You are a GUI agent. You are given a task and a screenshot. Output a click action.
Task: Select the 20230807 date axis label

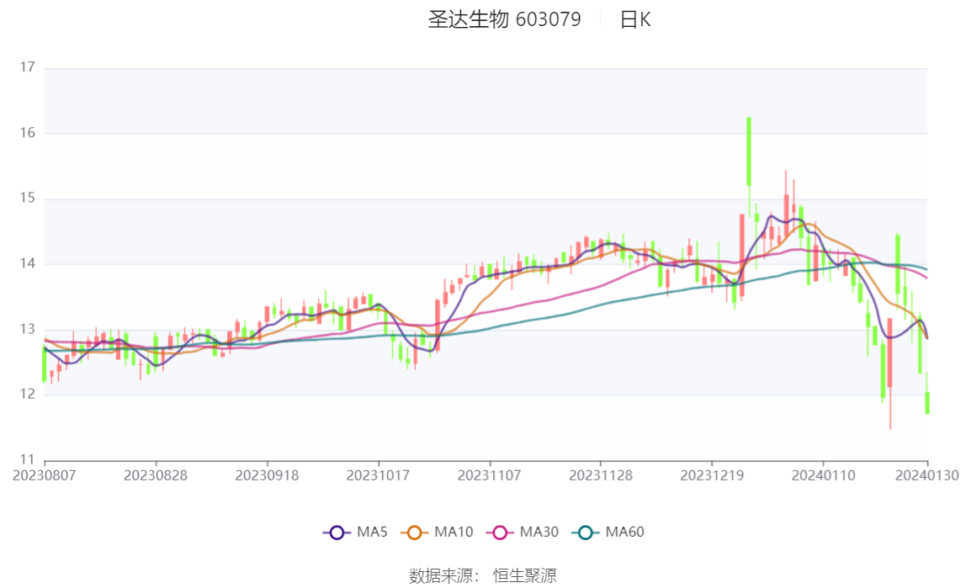click(45, 476)
